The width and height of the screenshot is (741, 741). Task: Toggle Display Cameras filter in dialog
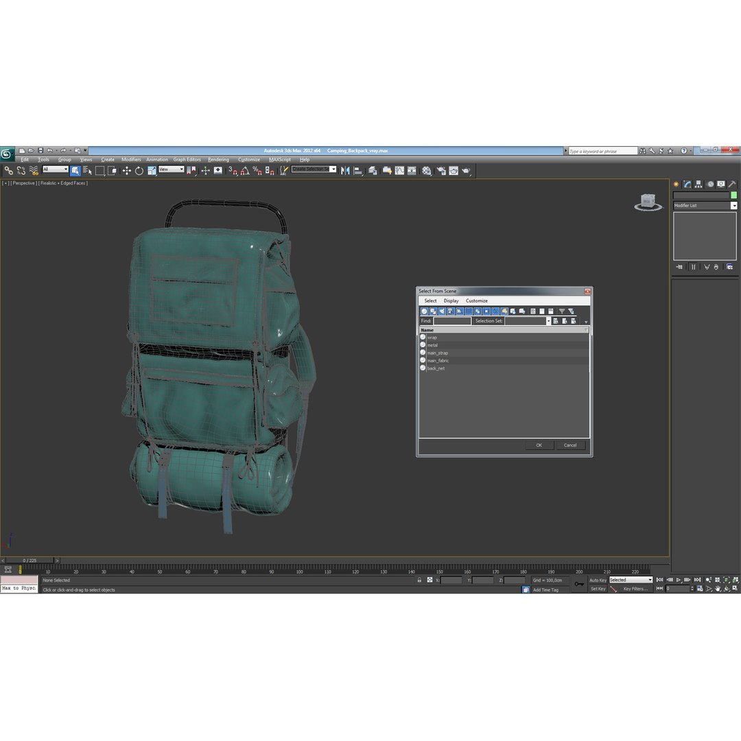[x=451, y=311]
